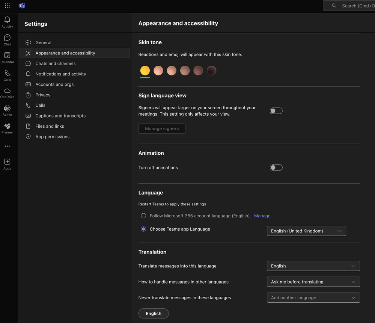Open the Add another language dropdown

pos(313,297)
